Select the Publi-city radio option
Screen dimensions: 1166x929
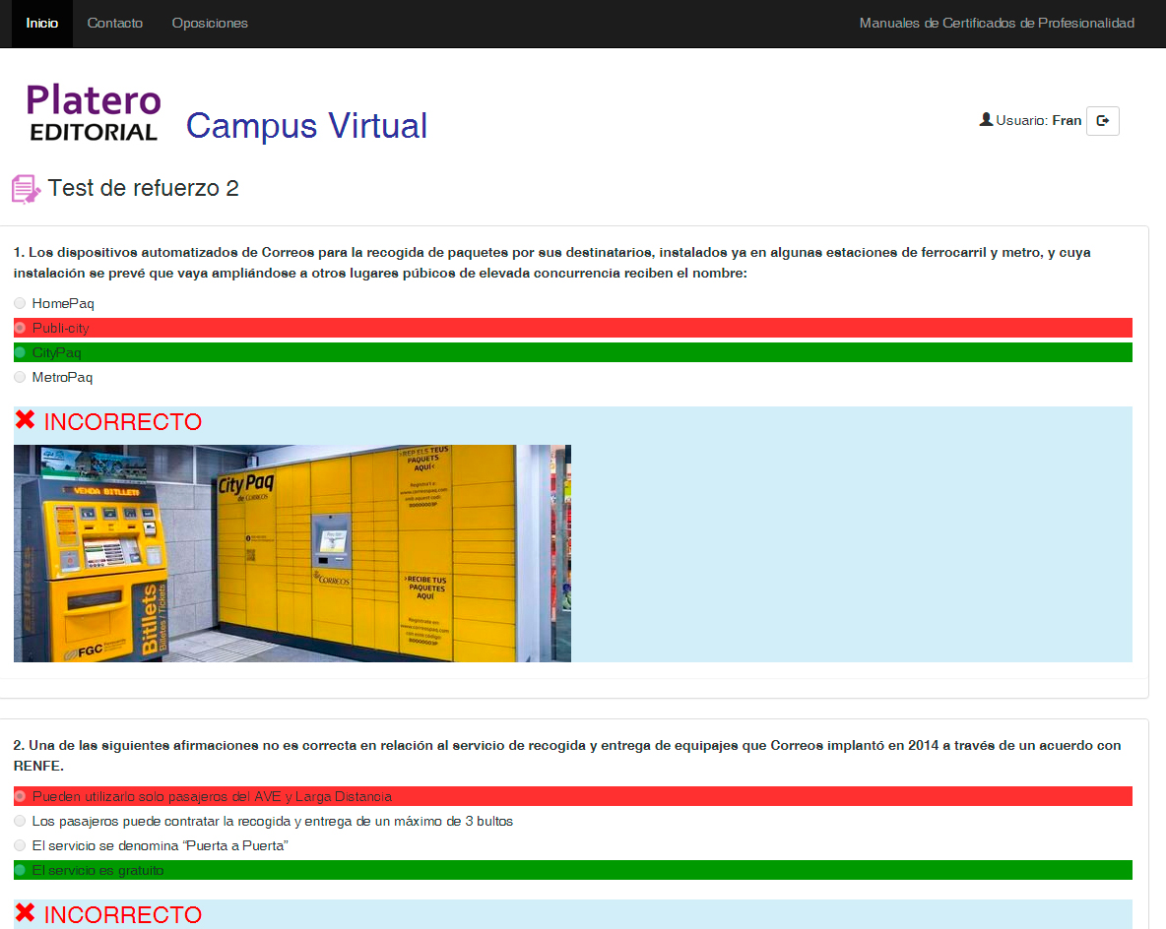tap(20, 328)
